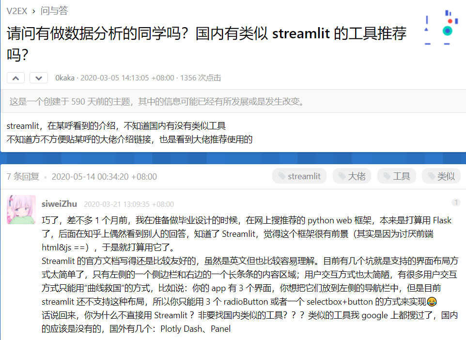Open siweiZhu's user profile link
Viewport: 466px width, 340px height.
coord(59,204)
